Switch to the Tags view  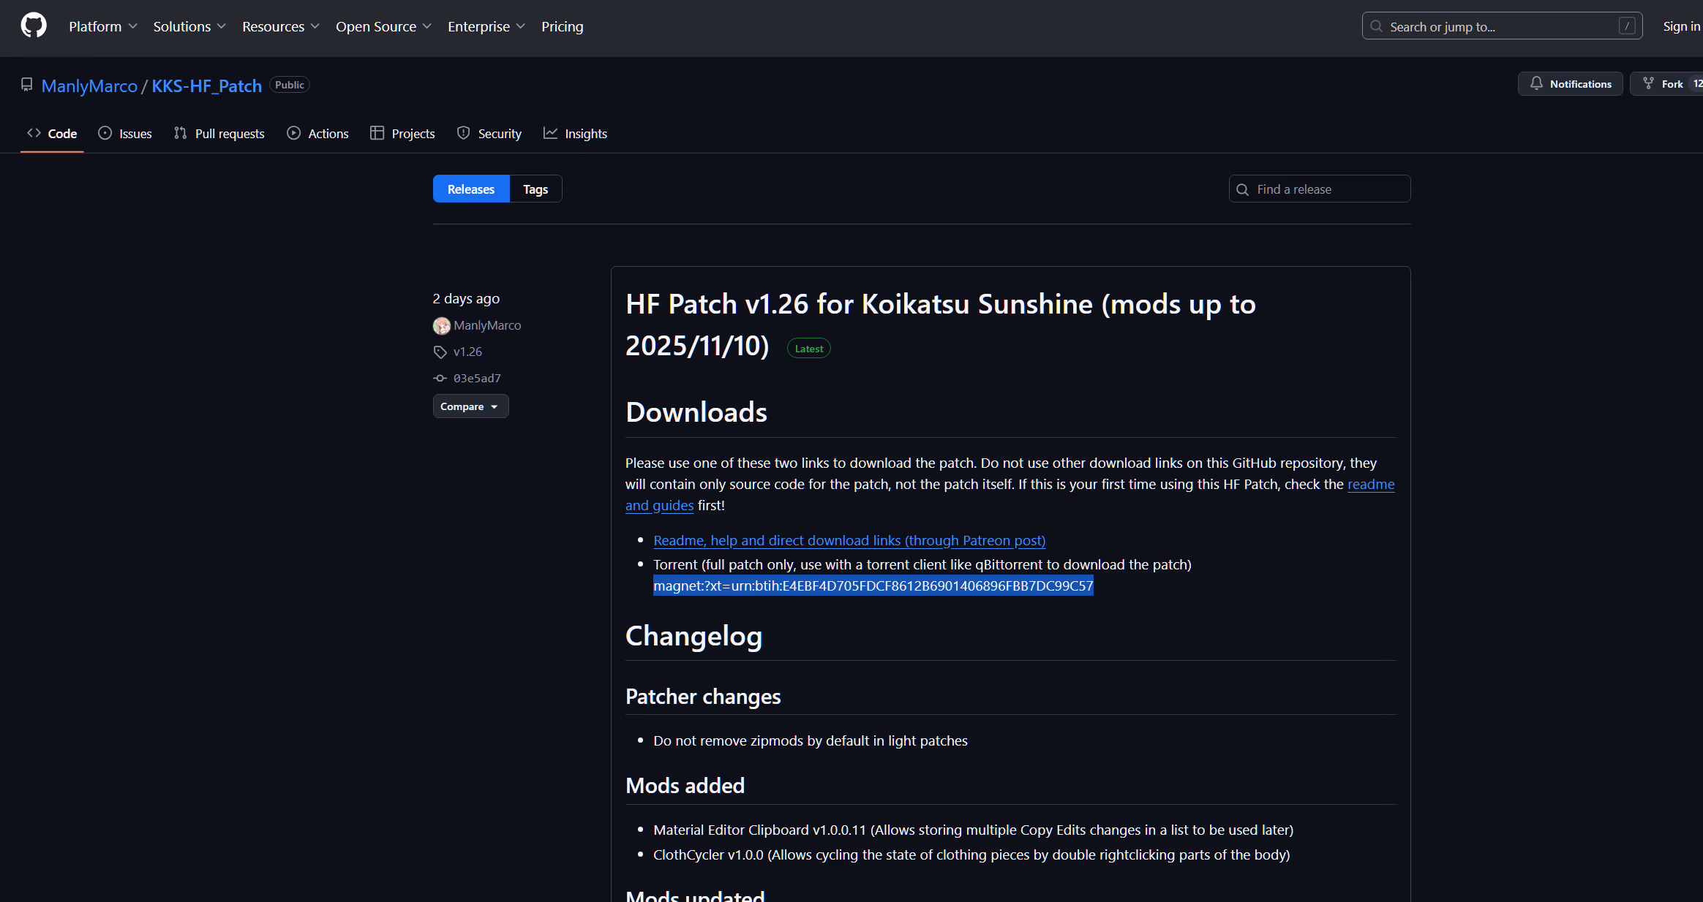[x=535, y=189]
